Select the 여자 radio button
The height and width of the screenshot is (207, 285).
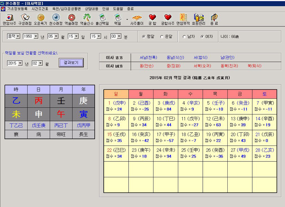202,37
